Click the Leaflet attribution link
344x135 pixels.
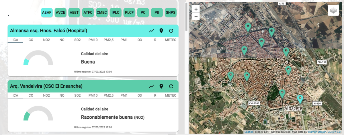pyautogui.click(x=248, y=132)
